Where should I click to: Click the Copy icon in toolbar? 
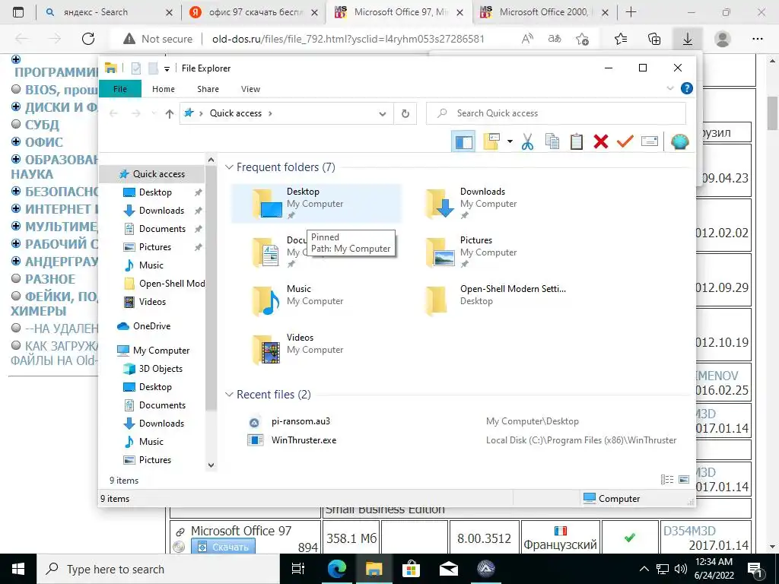click(552, 141)
